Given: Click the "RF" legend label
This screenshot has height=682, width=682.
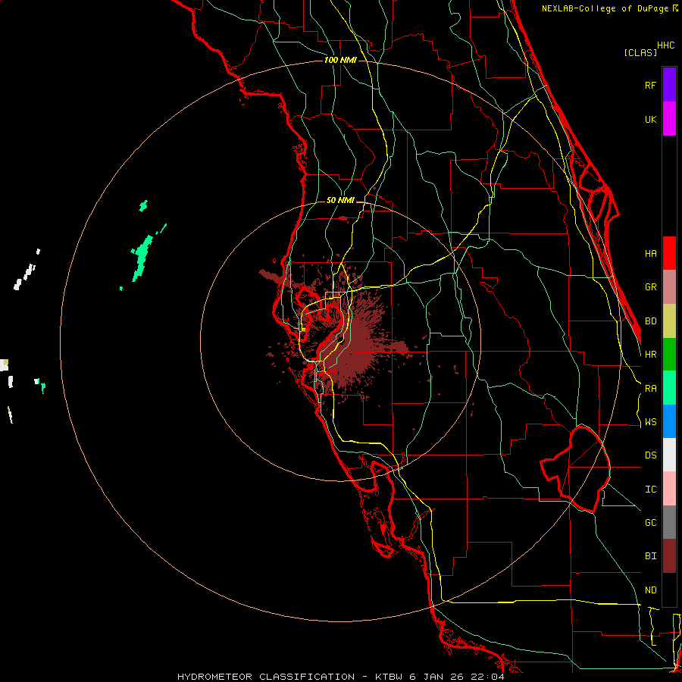Looking at the screenshot, I should tap(650, 86).
